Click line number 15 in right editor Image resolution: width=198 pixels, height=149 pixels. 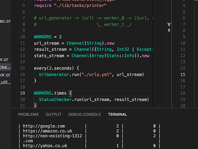pos(183,74)
